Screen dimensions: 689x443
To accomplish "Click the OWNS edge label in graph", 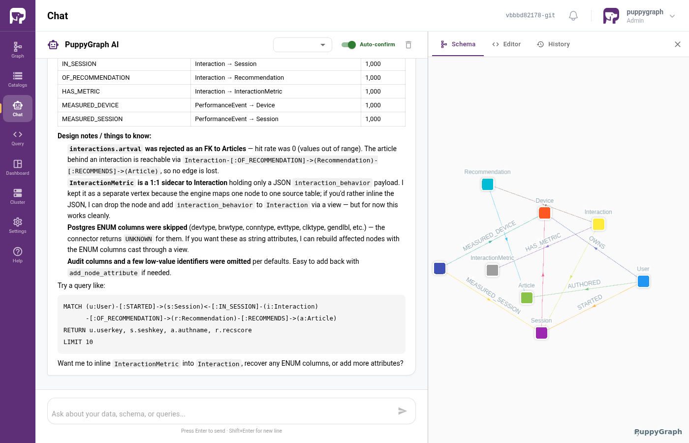I will pyautogui.click(x=597, y=243).
